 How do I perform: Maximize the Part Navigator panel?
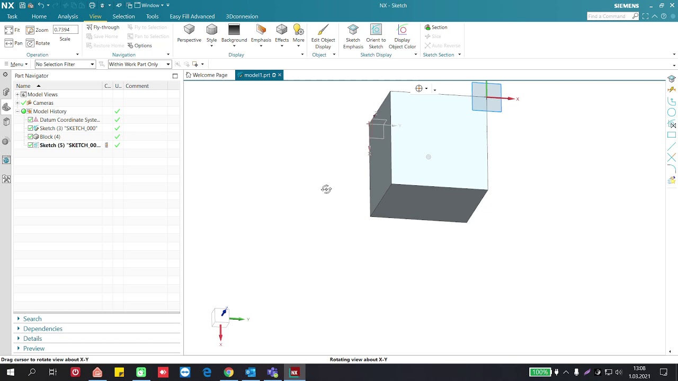pyautogui.click(x=175, y=76)
